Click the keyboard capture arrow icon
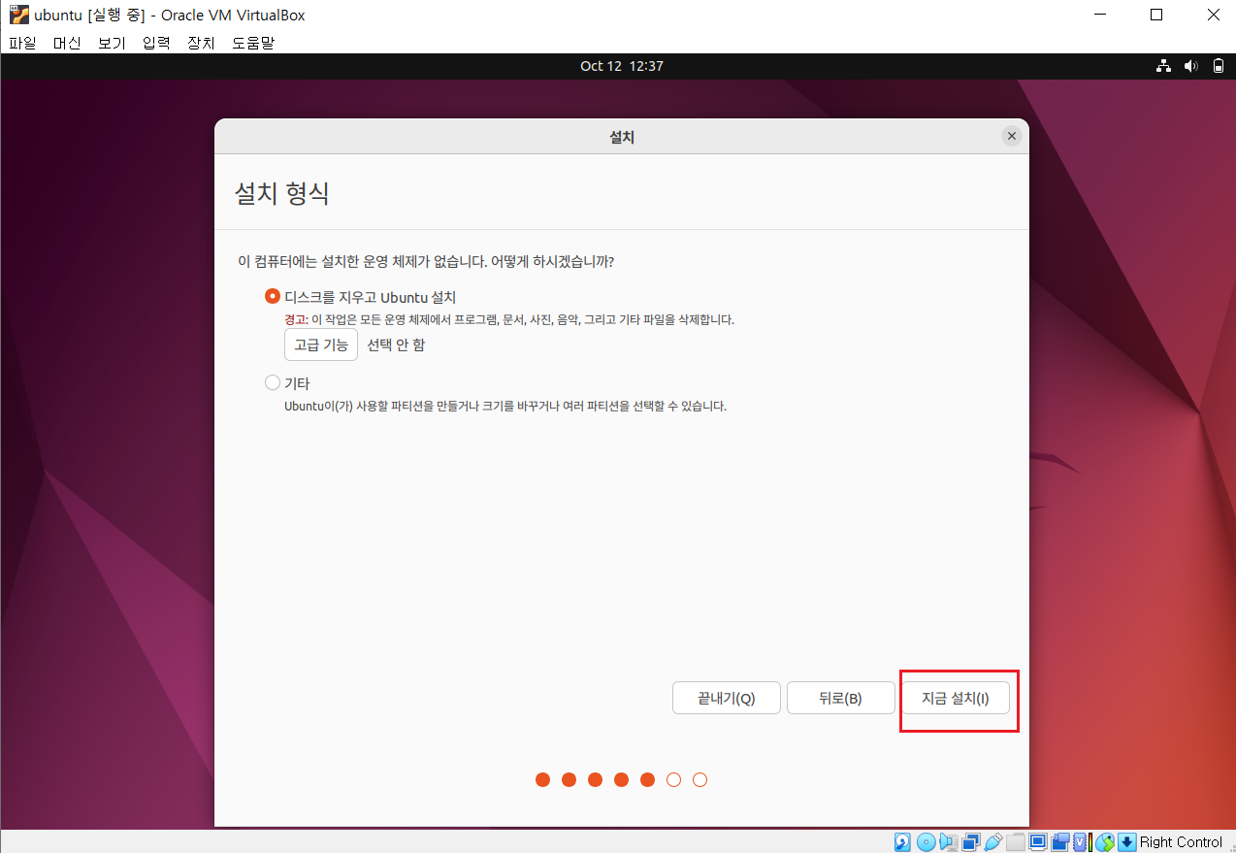Screen dimensions: 1236x853 coord(1127,841)
